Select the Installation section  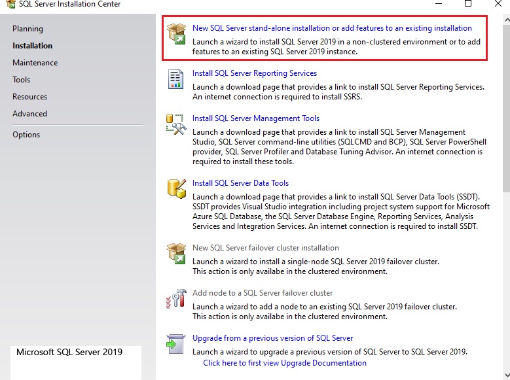[x=32, y=46]
